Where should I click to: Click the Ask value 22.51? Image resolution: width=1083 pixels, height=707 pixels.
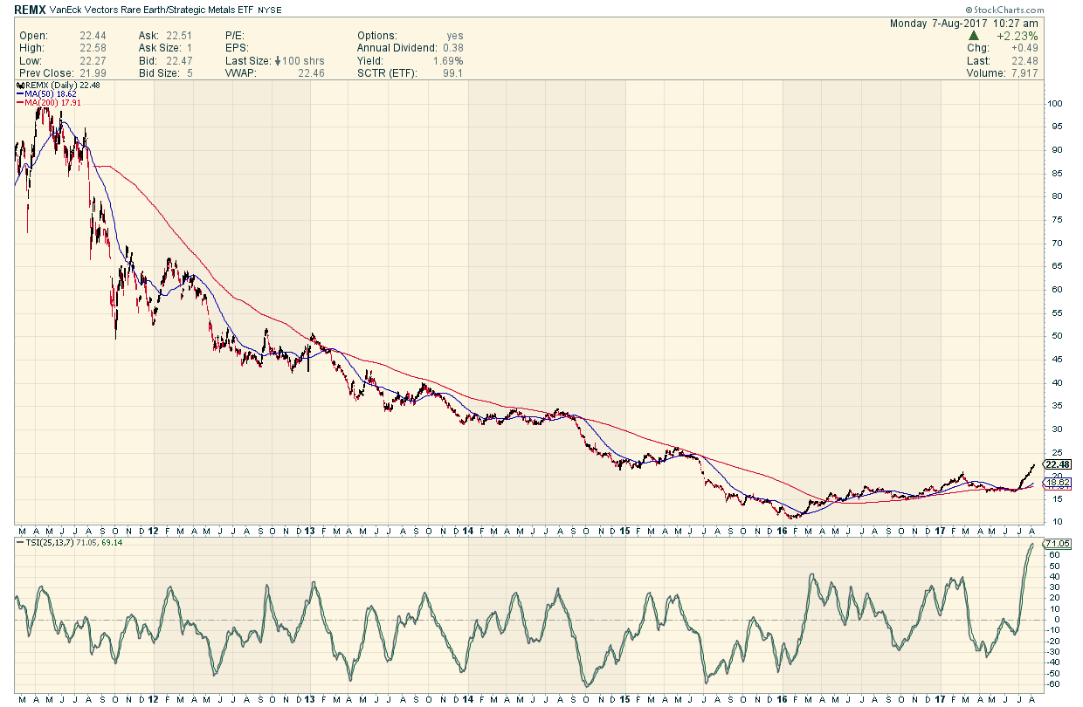179,37
